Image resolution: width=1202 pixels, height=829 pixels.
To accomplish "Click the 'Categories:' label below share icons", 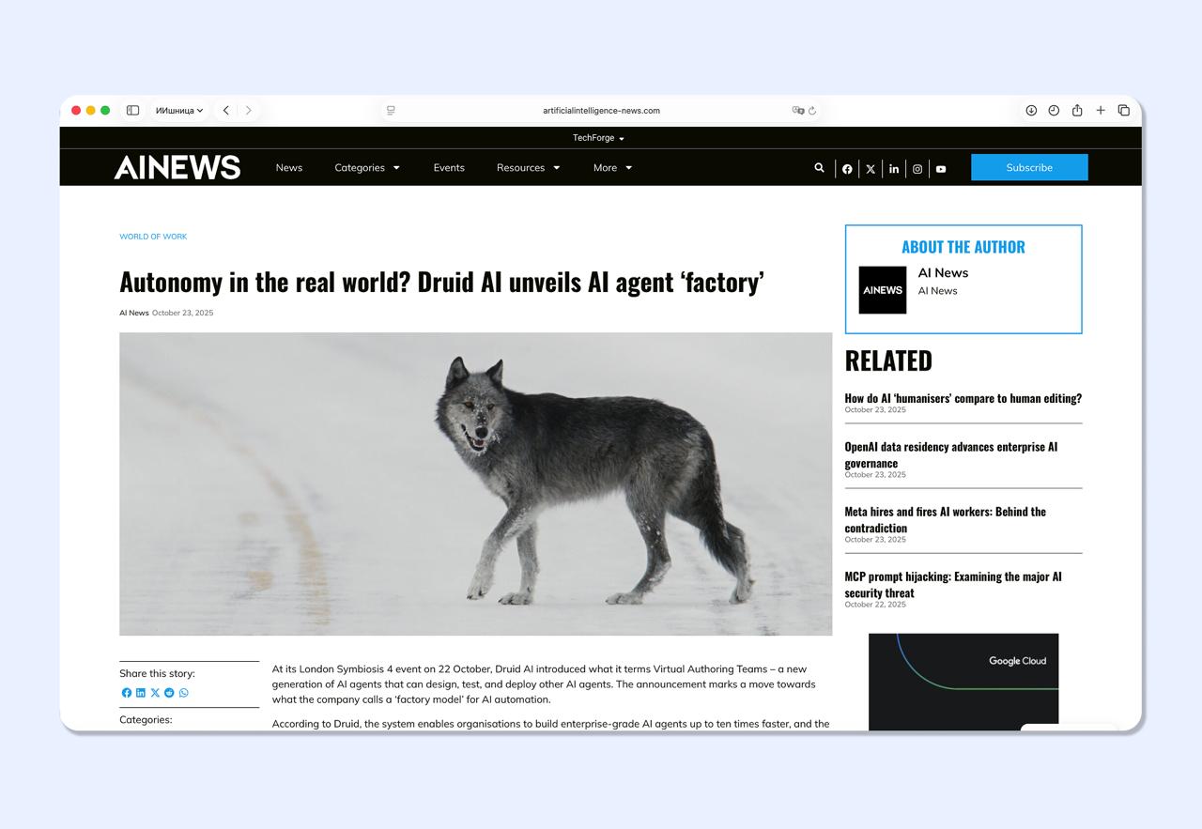I will click(x=146, y=720).
